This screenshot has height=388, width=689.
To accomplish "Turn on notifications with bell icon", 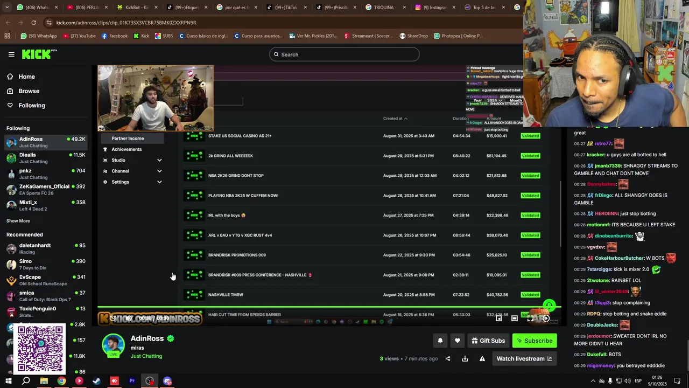I will [440, 341].
